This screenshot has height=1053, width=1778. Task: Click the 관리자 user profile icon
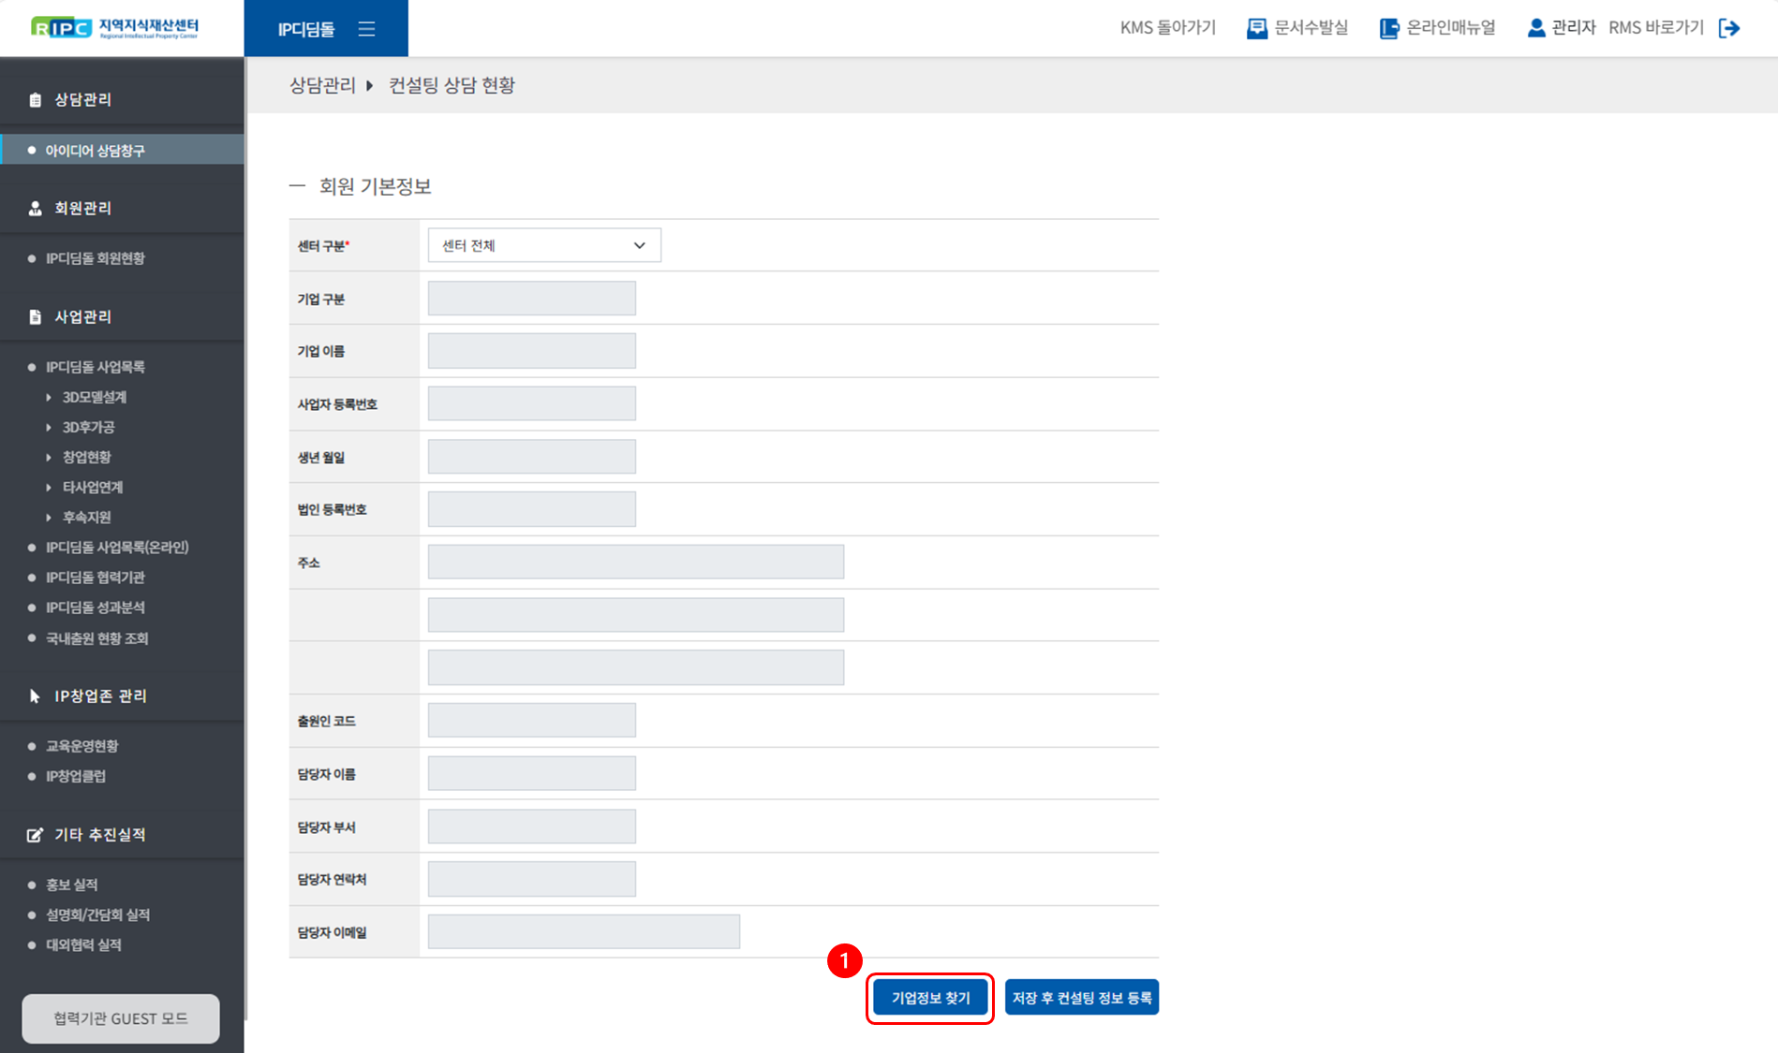1535,28
